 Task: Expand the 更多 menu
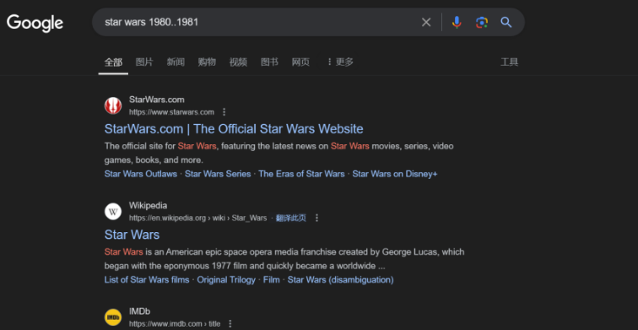[340, 62]
